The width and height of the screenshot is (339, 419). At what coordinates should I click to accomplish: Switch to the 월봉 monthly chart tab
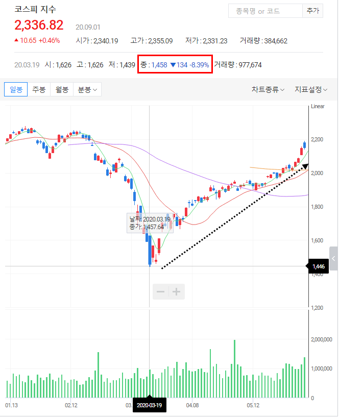tap(62, 89)
